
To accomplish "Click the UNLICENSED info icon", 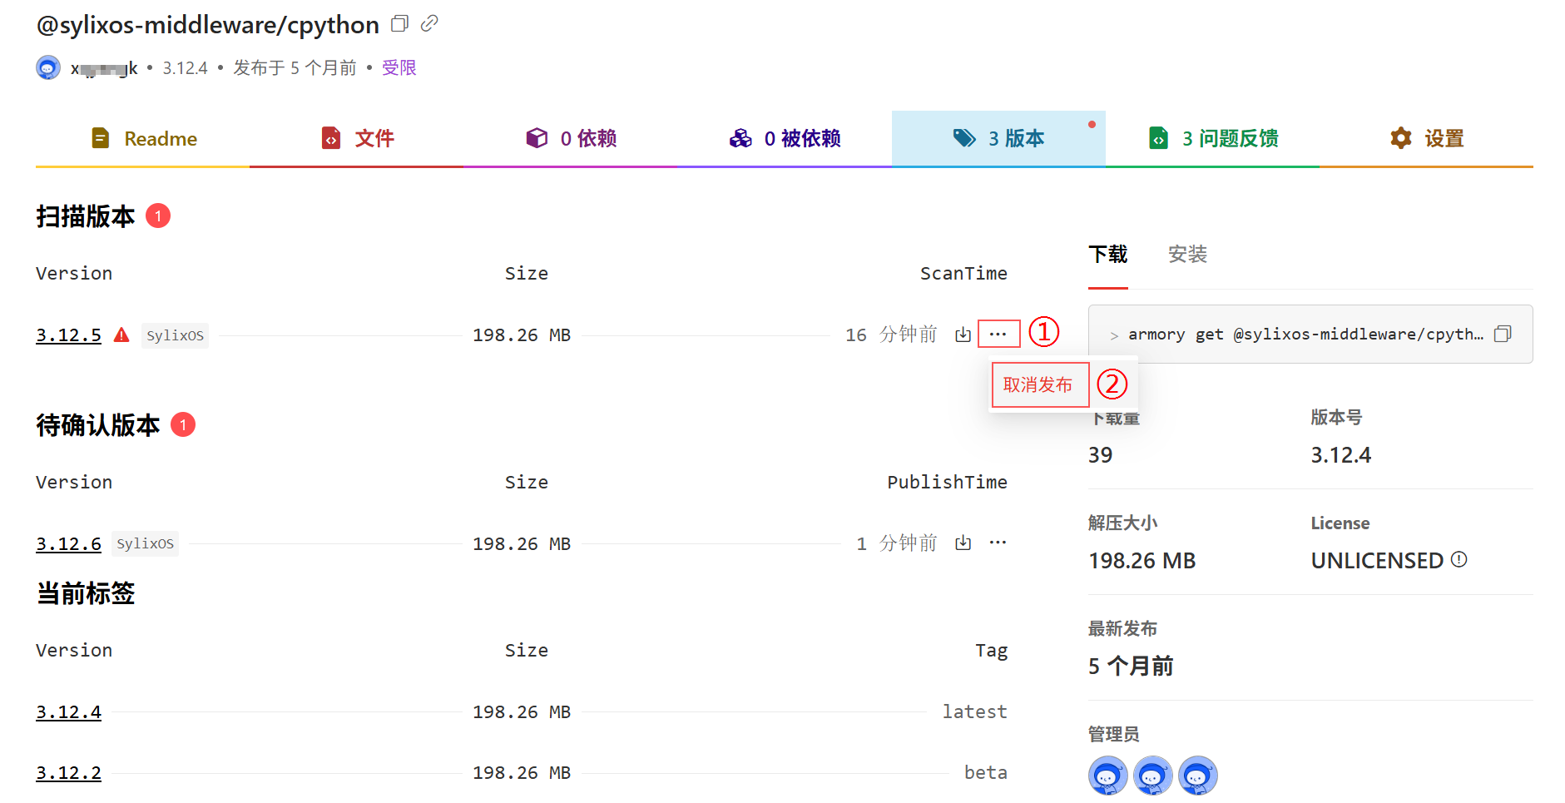I will (x=1459, y=560).
